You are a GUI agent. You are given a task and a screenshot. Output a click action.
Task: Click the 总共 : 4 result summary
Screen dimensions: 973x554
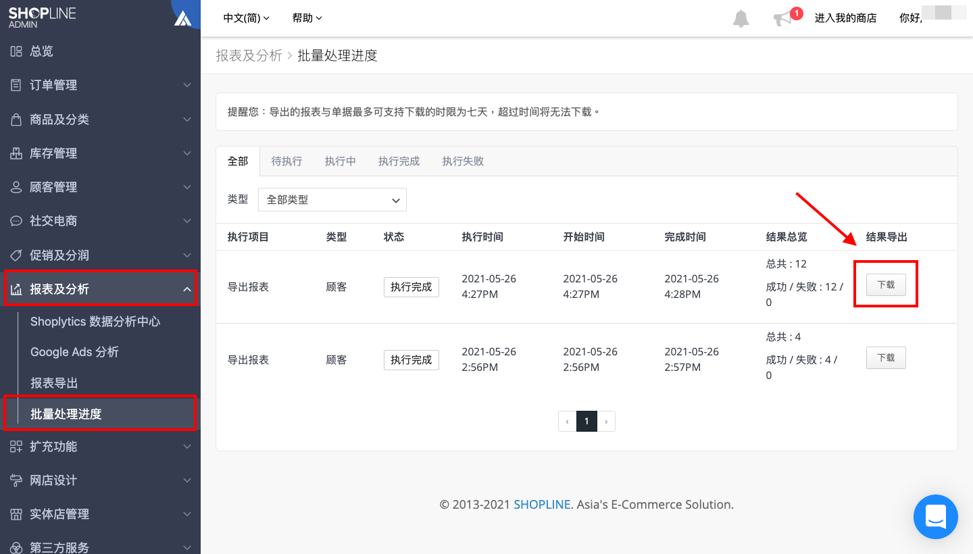point(784,337)
